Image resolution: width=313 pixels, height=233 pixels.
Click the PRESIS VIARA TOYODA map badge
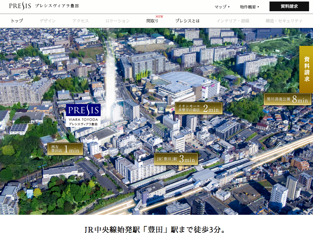tap(83, 115)
